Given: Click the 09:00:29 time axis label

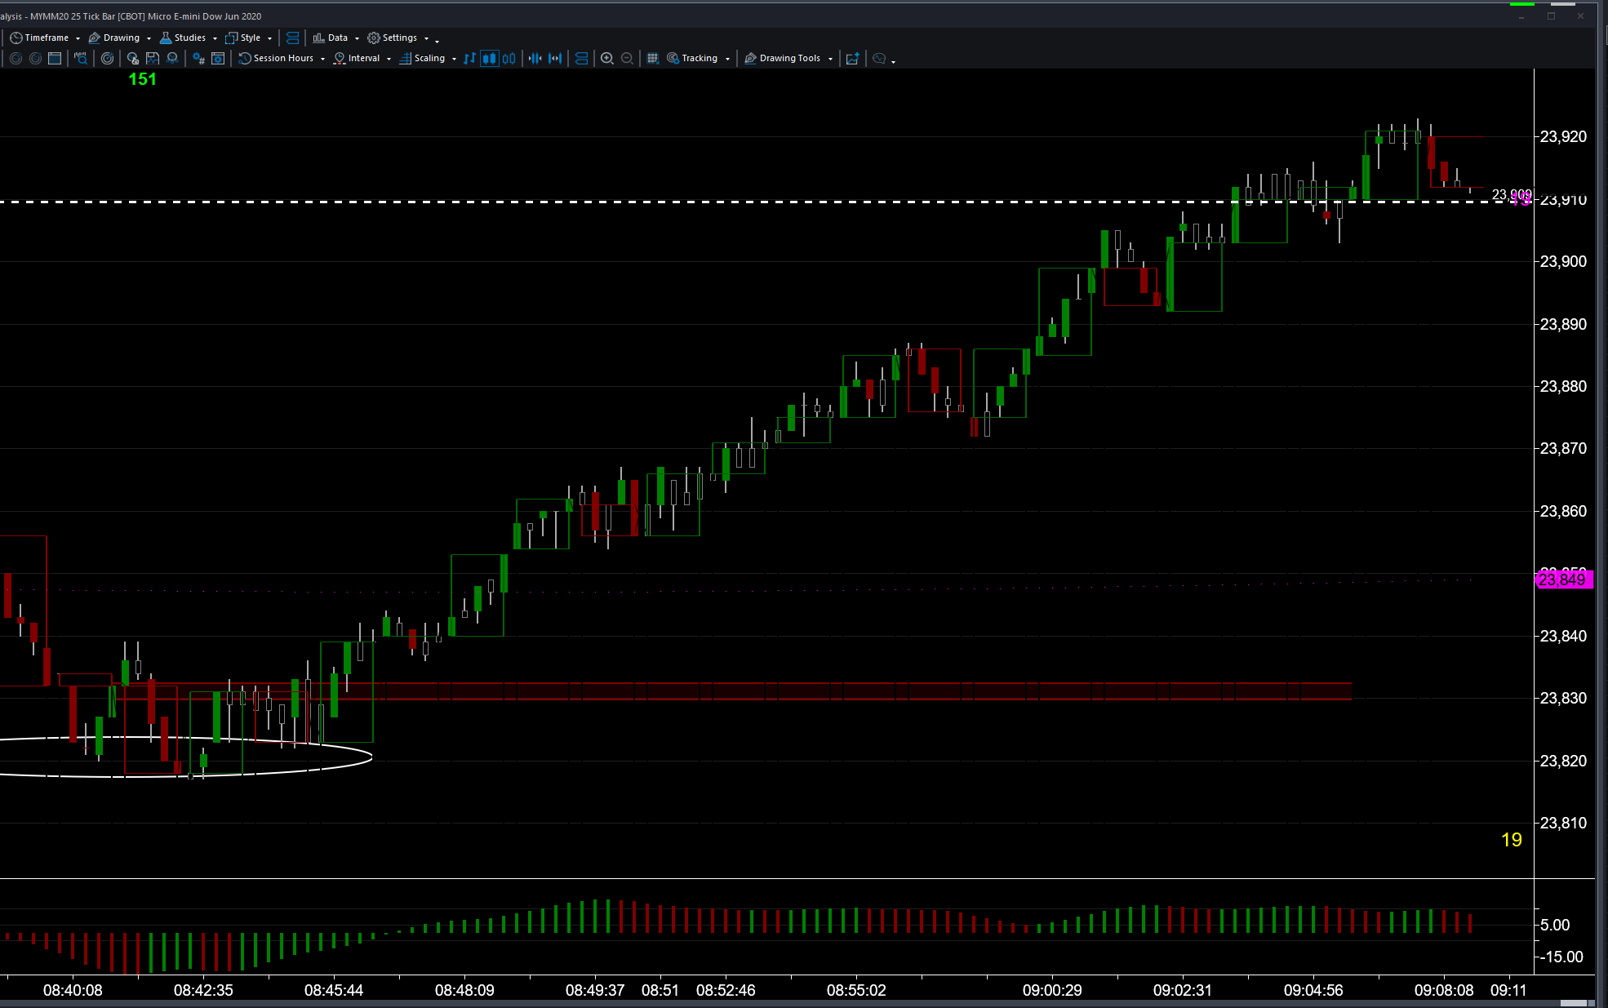Looking at the screenshot, I should tap(1051, 990).
